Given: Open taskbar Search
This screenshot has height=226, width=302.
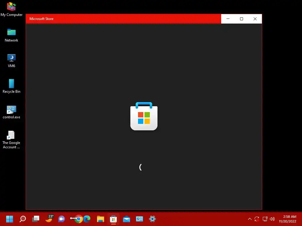Looking at the screenshot, I should pos(23,219).
